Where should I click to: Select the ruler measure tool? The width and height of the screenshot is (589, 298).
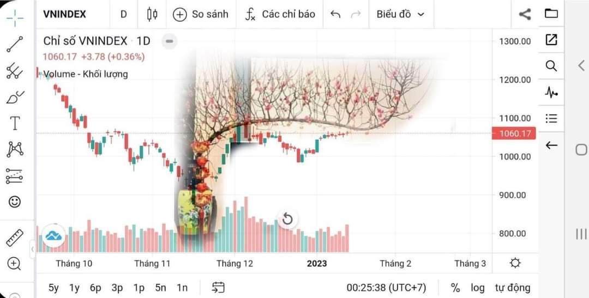pos(15,238)
